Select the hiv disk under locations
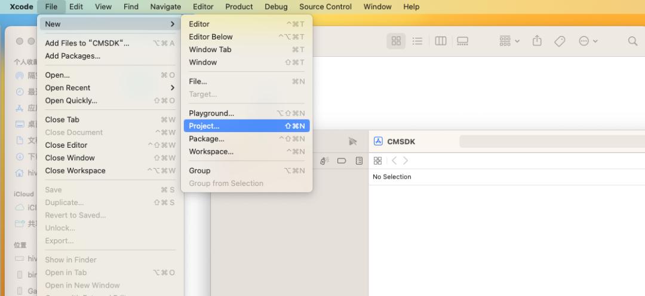 (26, 258)
